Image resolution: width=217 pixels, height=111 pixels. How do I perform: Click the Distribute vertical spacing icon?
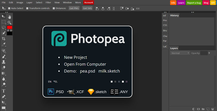(x=114, y=8)
